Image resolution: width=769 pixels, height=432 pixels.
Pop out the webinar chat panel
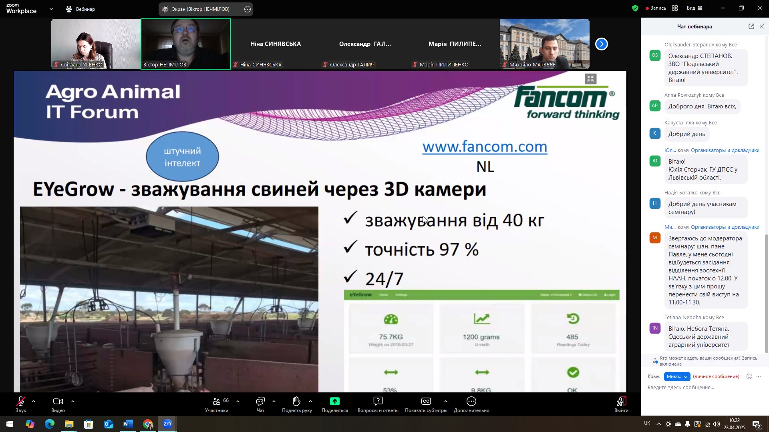751,26
